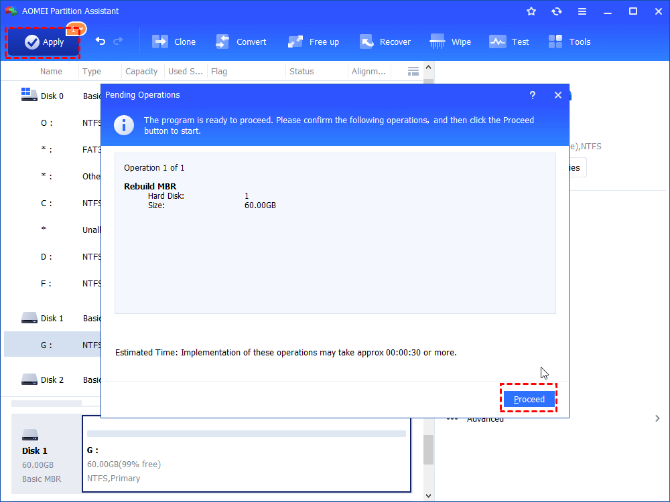670x502 pixels.
Task: Open the pending operations count badge dropdown
Action: tap(76, 29)
